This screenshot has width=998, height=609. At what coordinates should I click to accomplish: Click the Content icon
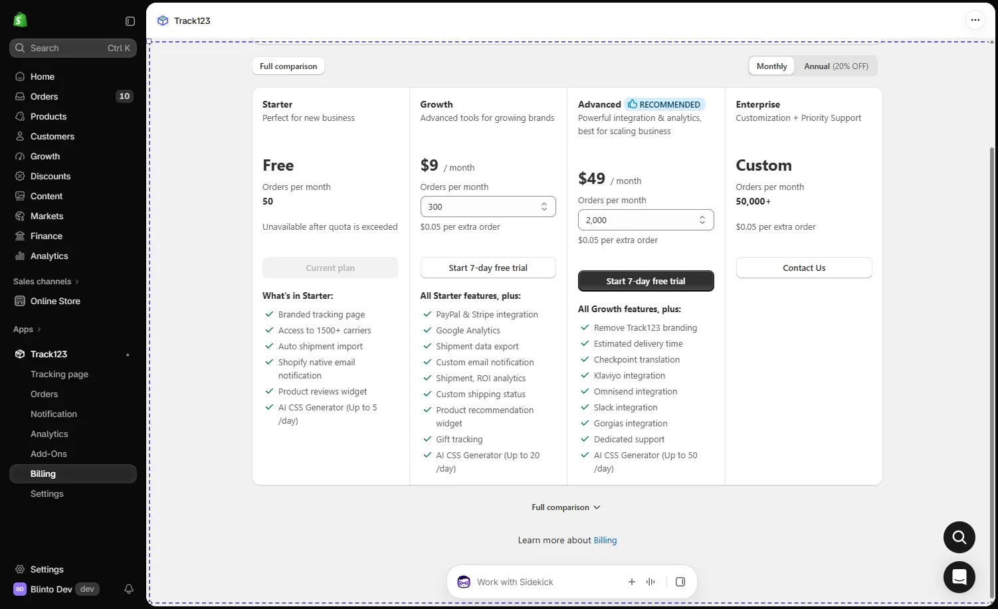(x=20, y=196)
